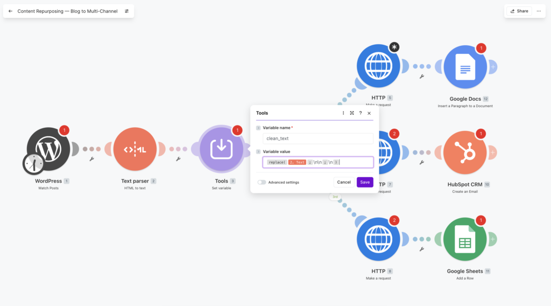Screen dimensions: 551x306
Task: Save the Tools variable settings
Action: (365, 182)
